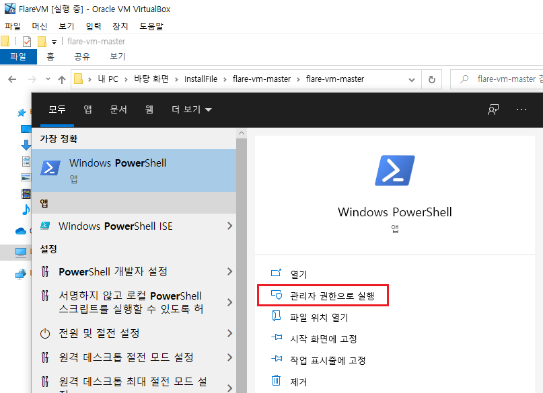543x393 pixels.
Task: Select the 문서 search filter tab
Action: click(x=118, y=110)
